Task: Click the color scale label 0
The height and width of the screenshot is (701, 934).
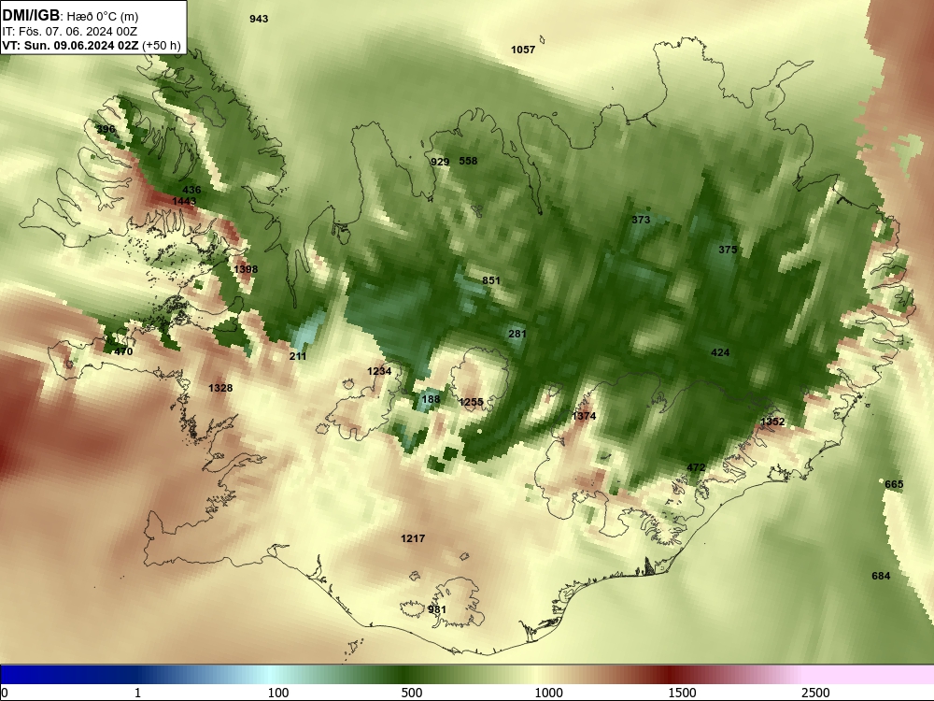Action: coord(5,693)
